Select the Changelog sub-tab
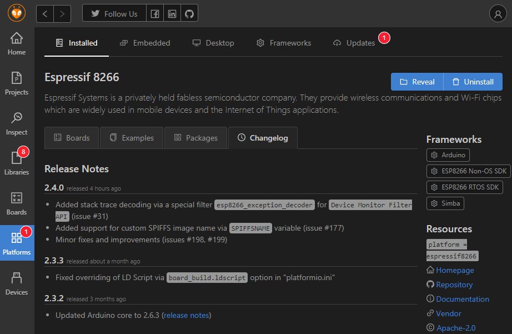512x334 pixels. (x=263, y=138)
